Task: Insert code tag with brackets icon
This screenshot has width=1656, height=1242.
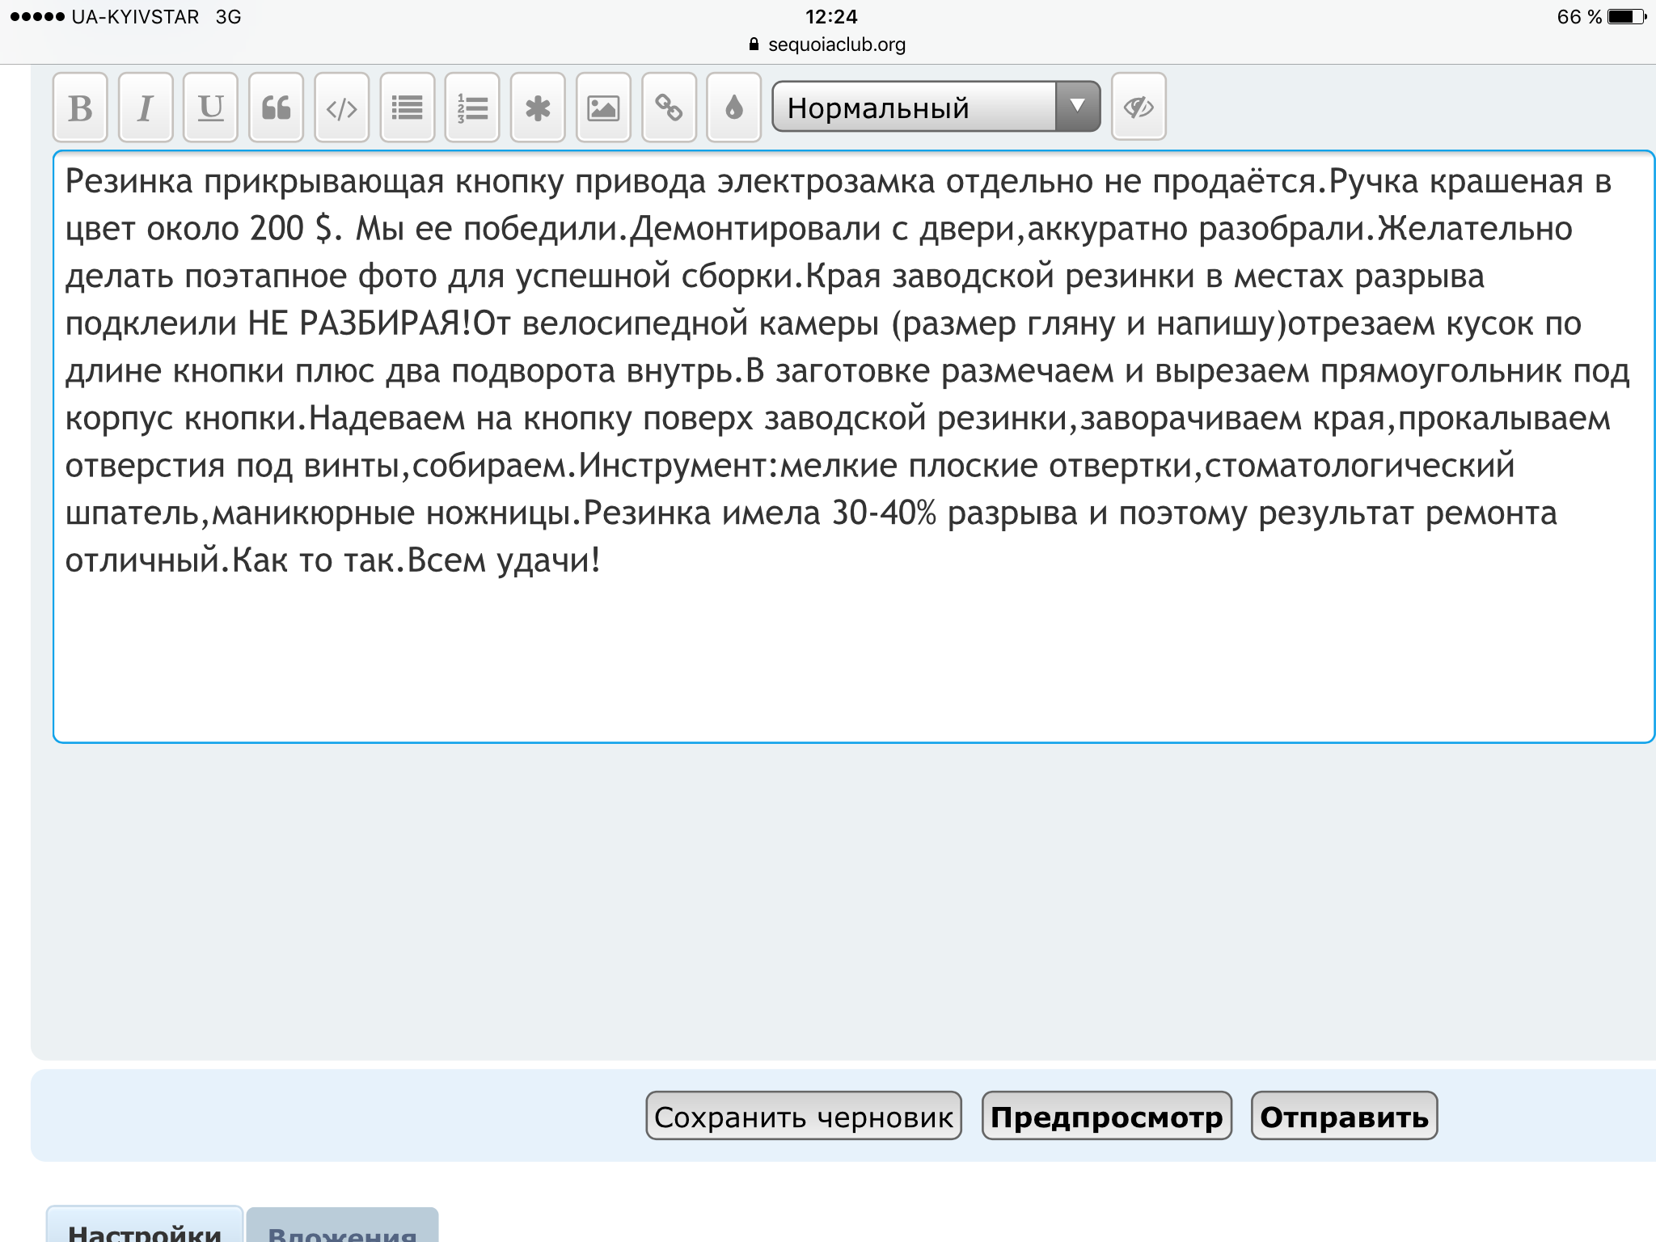Action: (341, 108)
